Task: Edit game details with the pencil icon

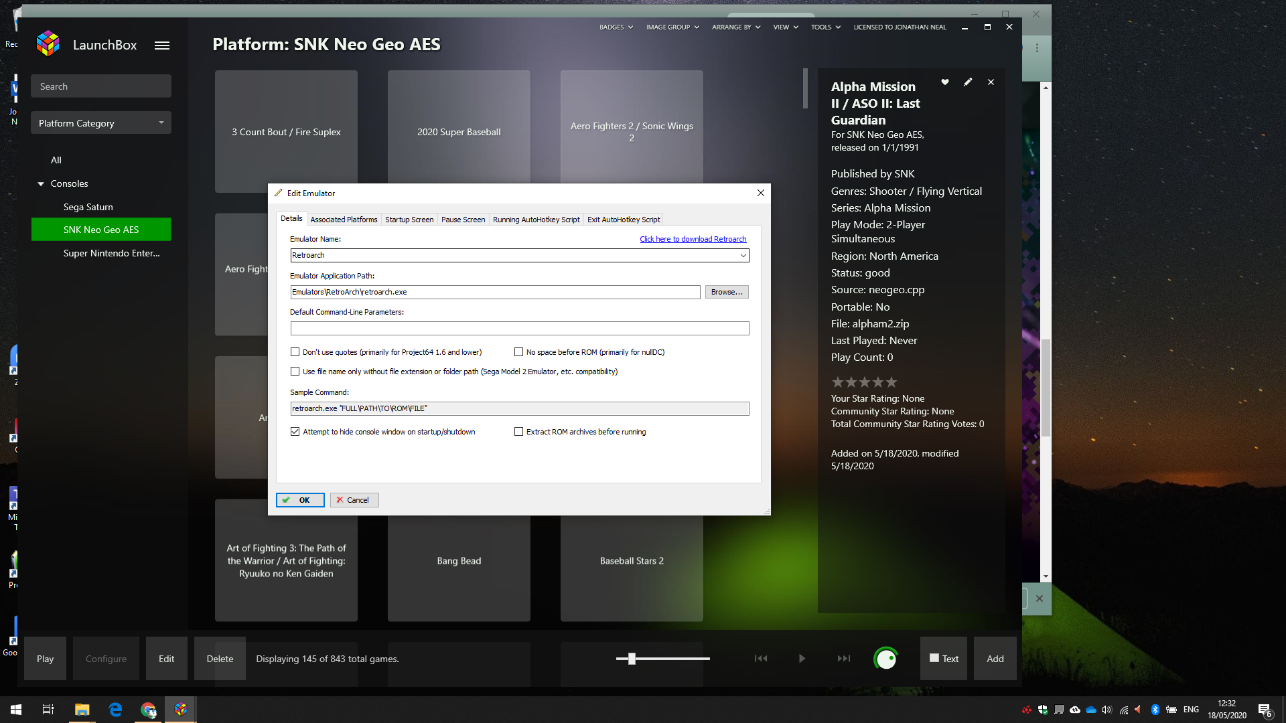Action: tap(968, 82)
